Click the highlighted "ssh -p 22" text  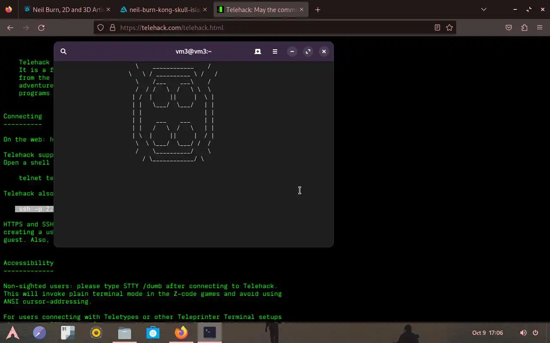[34, 209]
